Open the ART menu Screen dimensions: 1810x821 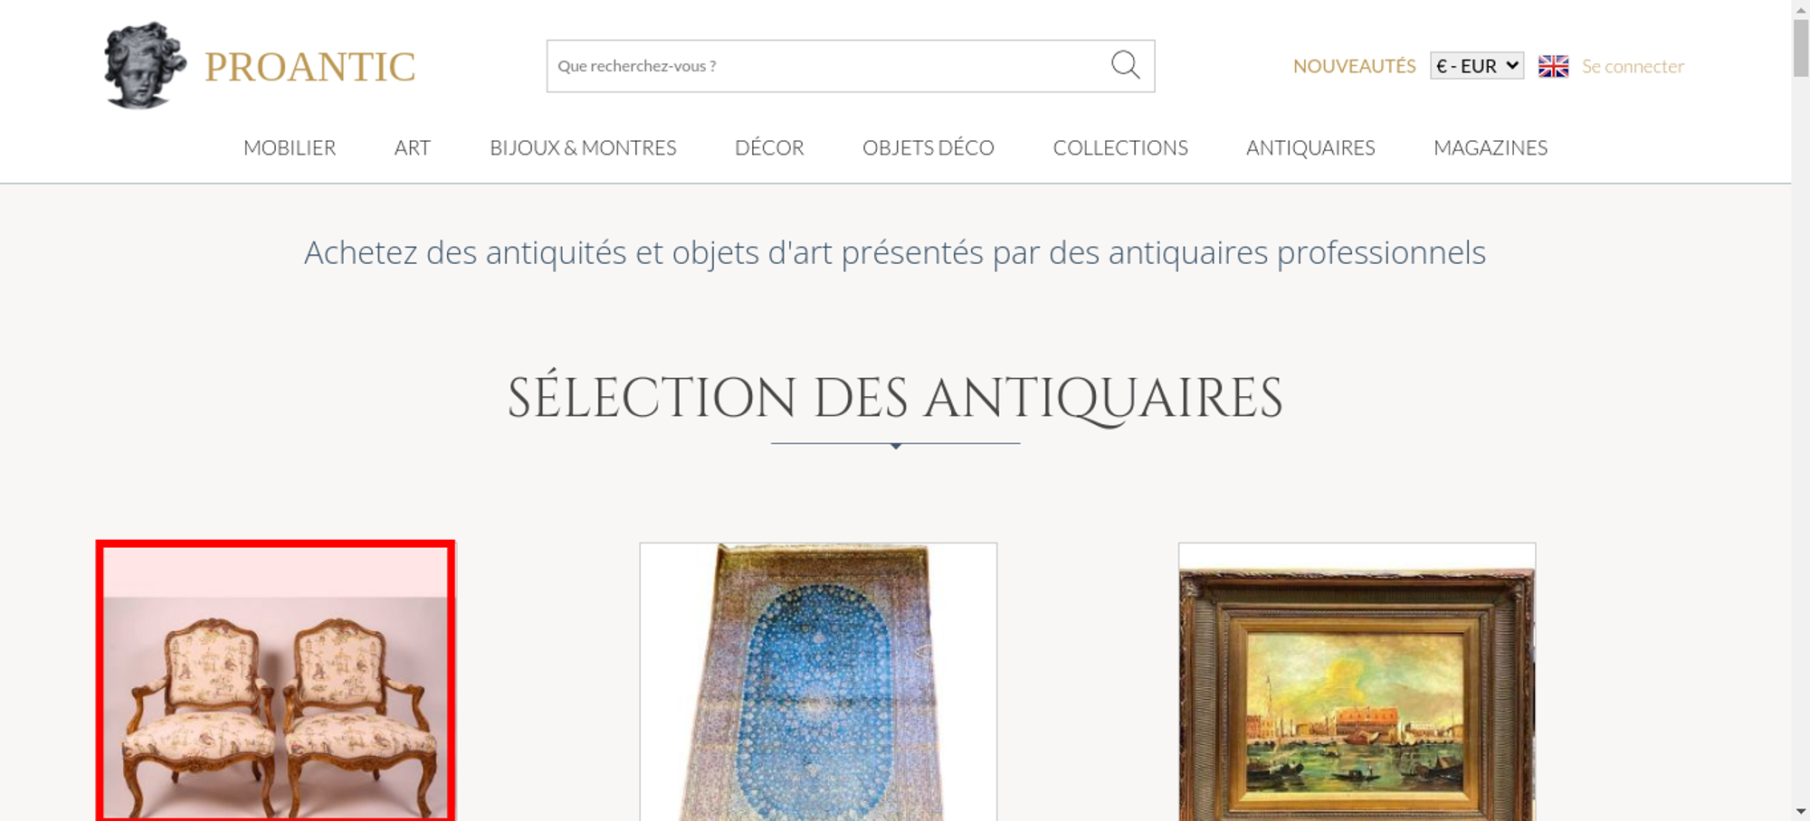click(413, 147)
